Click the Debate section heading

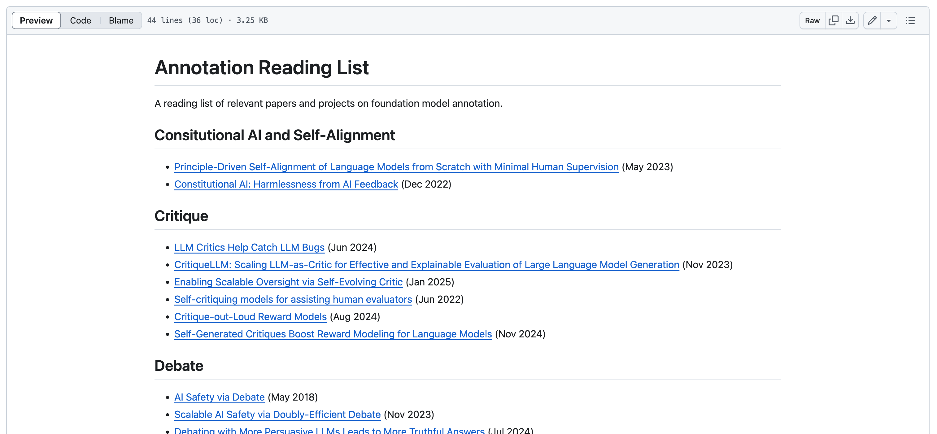coord(179,366)
